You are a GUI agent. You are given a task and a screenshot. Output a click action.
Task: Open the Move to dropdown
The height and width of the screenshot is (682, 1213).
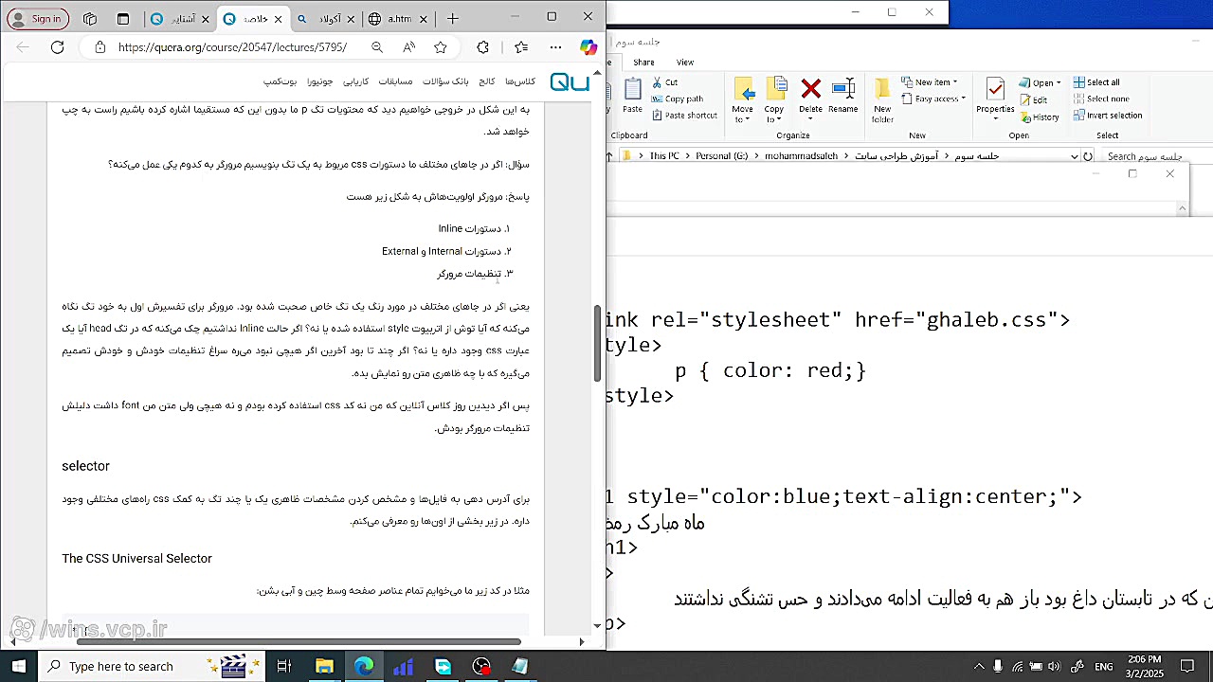743,100
